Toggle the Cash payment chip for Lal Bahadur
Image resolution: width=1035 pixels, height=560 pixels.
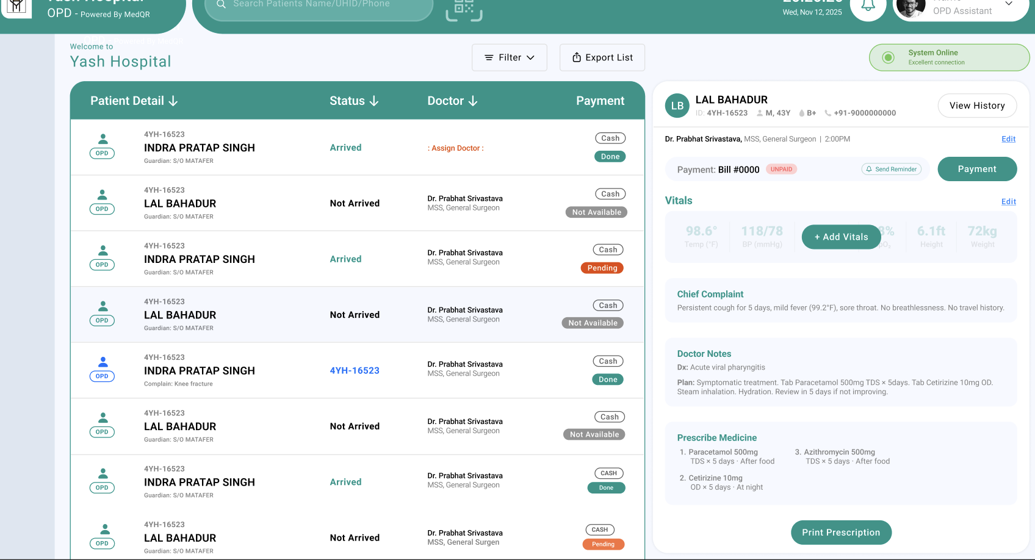(610, 193)
